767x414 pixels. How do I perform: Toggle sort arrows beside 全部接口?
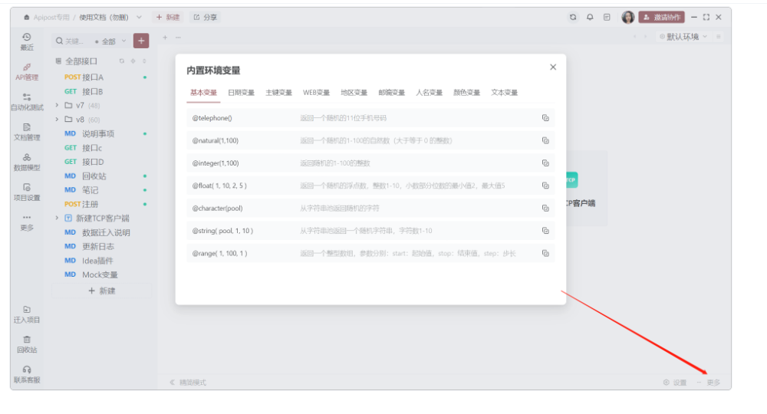coord(144,61)
